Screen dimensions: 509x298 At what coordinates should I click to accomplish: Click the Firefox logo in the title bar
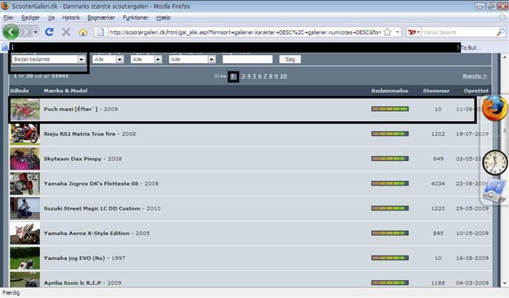pyautogui.click(x=5, y=6)
